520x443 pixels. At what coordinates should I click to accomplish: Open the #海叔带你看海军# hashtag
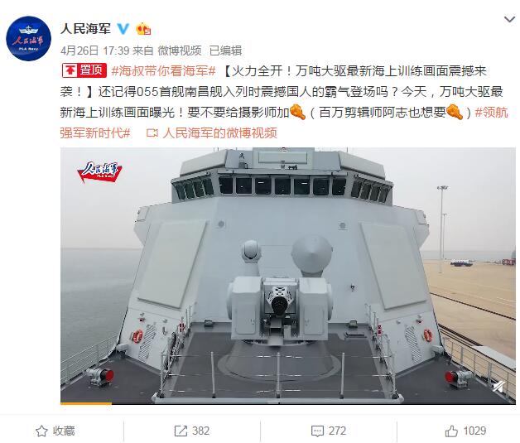163,70
